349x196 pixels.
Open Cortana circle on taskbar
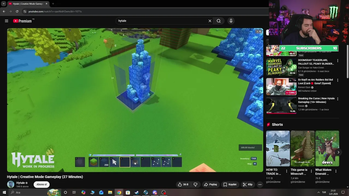65,192
